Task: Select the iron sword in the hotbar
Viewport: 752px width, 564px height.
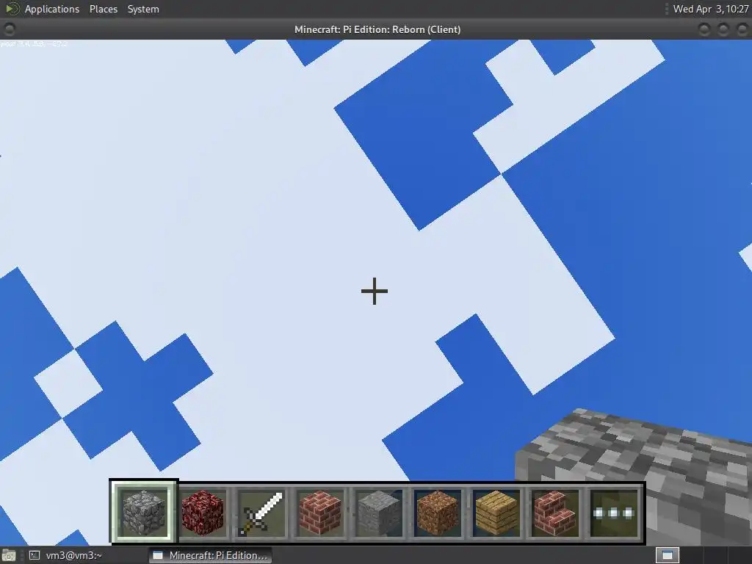Action: (x=261, y=512)
